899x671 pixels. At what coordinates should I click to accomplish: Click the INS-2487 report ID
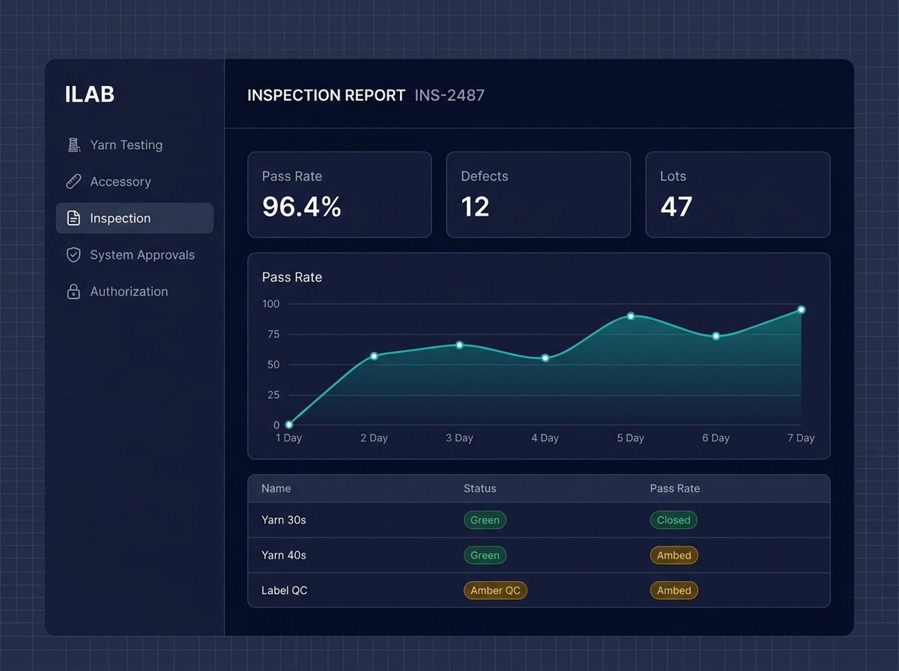pos(449,95)
